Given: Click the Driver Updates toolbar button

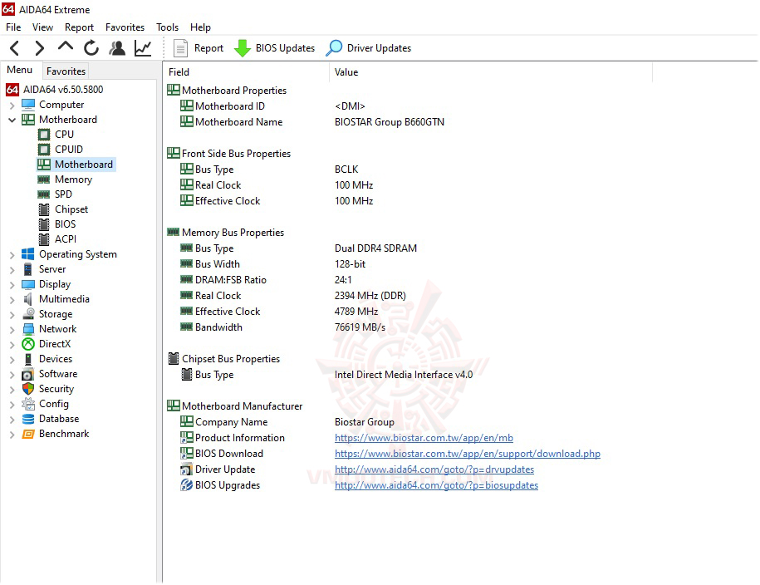Looking at the screenshot, I should (368, 48).
